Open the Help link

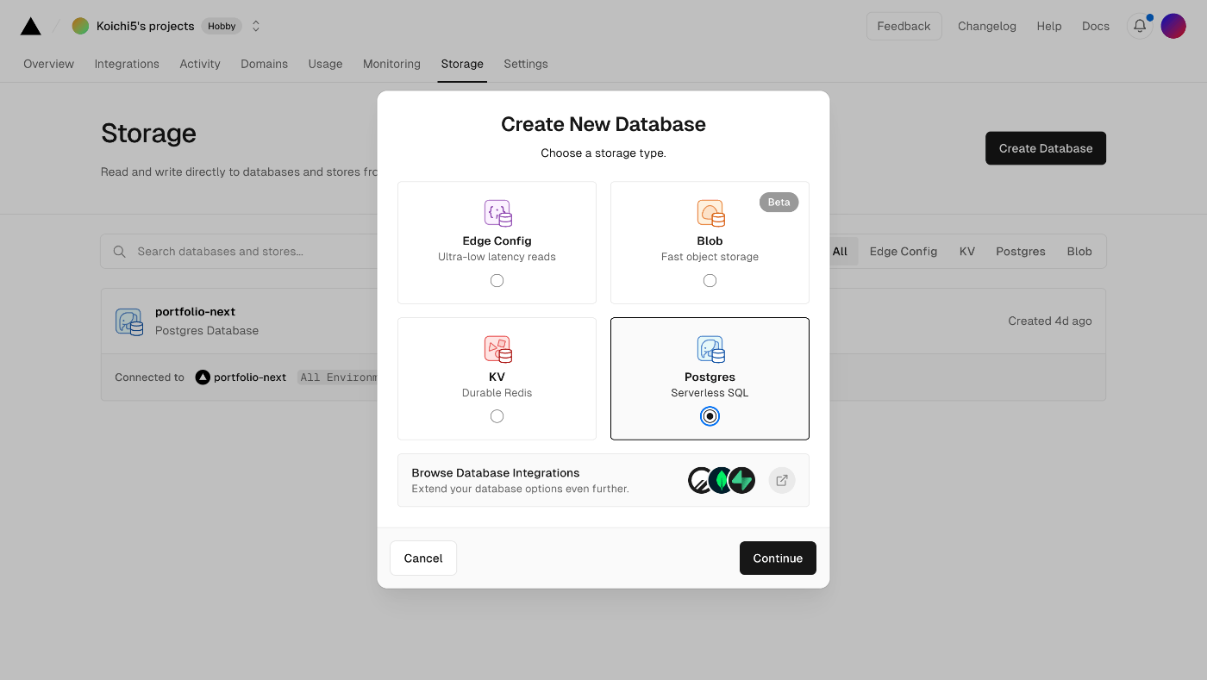click(x=1049, y=26)
